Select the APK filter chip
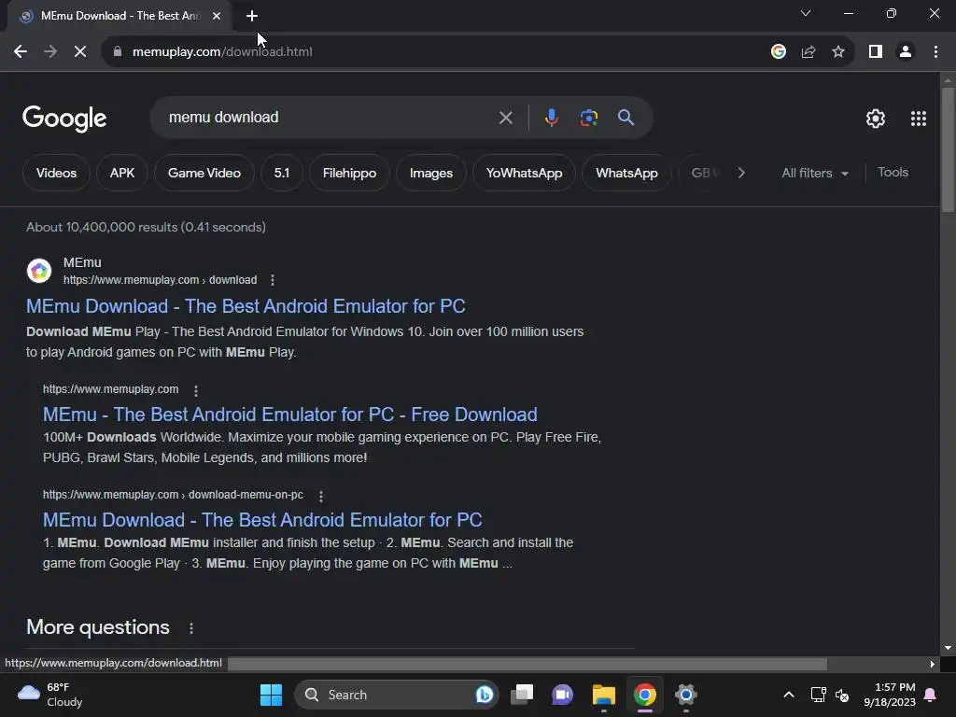This screenshot has height=717, width=956. click(122, 173)
